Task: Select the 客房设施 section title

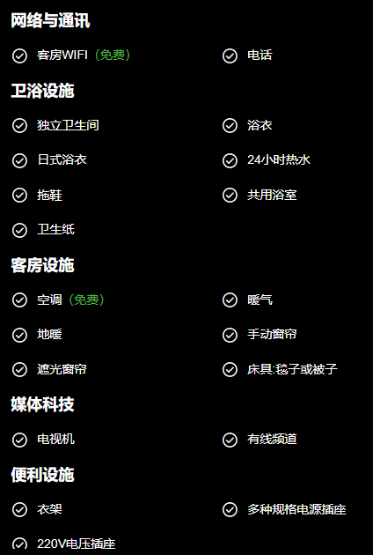Action: tap(42, 265)
